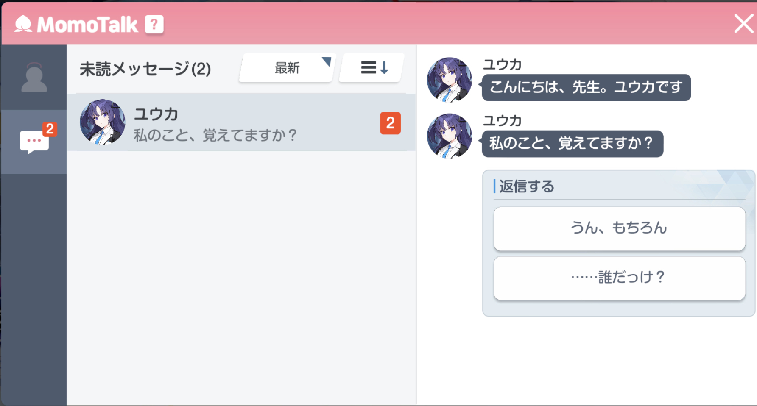The image size is (757, 406).
Task: Open the MomoTalk help question mark icon
Action: pos(154,25)
